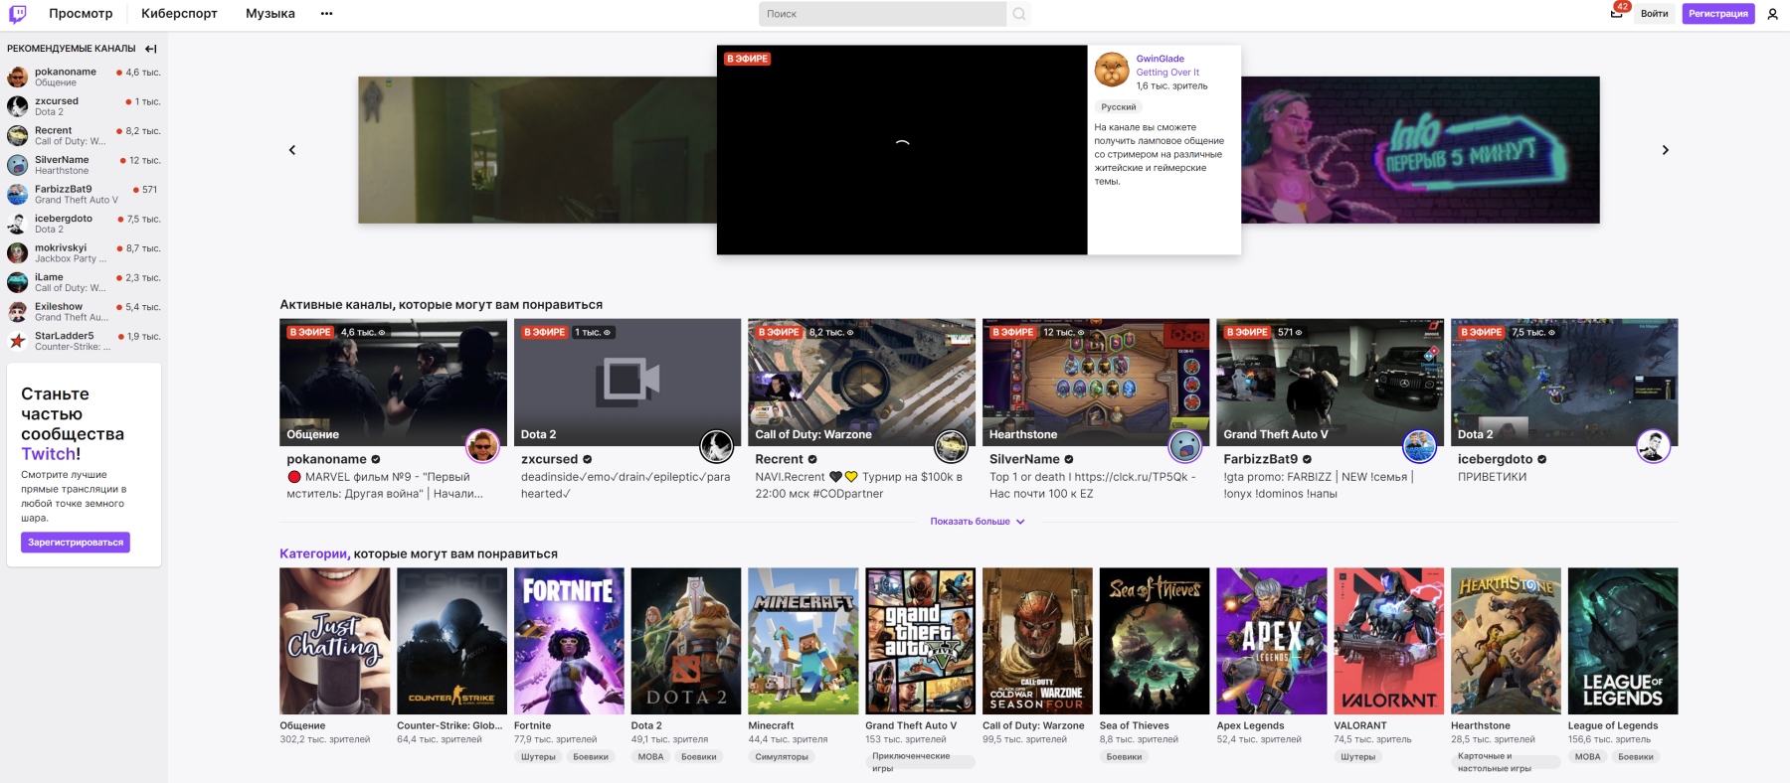Expand with Показать больше link

click(x=977, y=522)
